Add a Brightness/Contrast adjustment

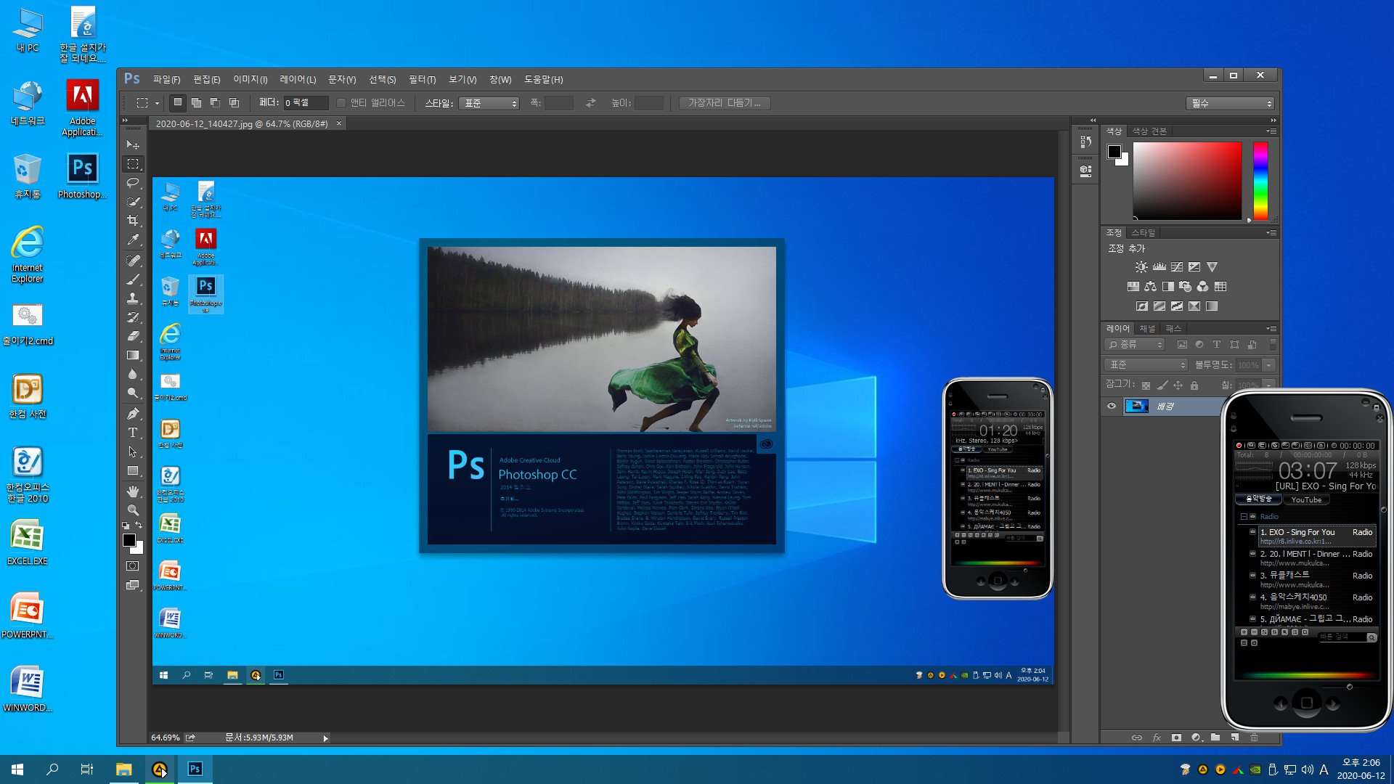pyautogui.click(x=1142, y=267)
